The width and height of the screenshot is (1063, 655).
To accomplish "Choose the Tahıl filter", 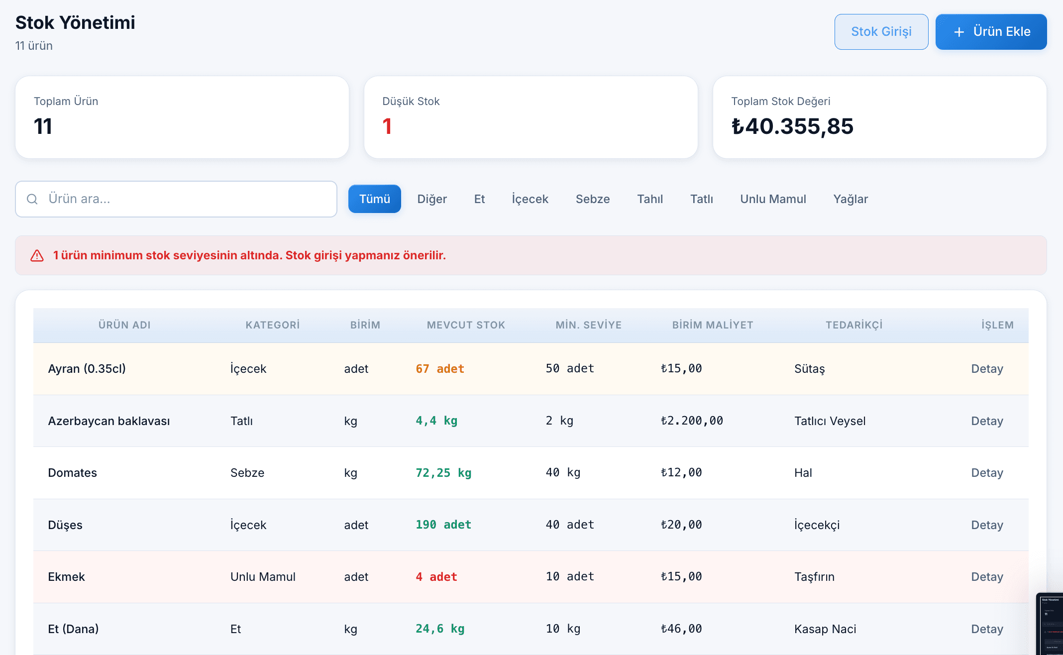I will [649, 199].
